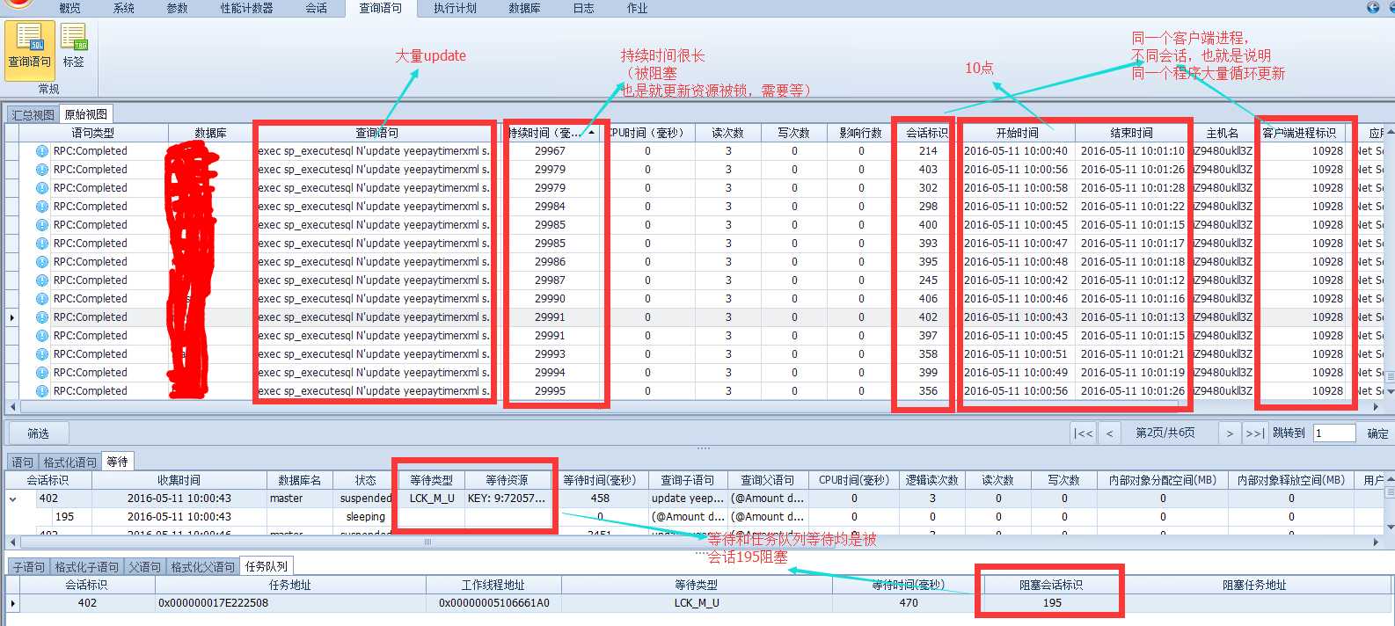1395x626 pixels.
Task: Click the KEY: 9:72057... wait resource cell
Action: point(507,499)
